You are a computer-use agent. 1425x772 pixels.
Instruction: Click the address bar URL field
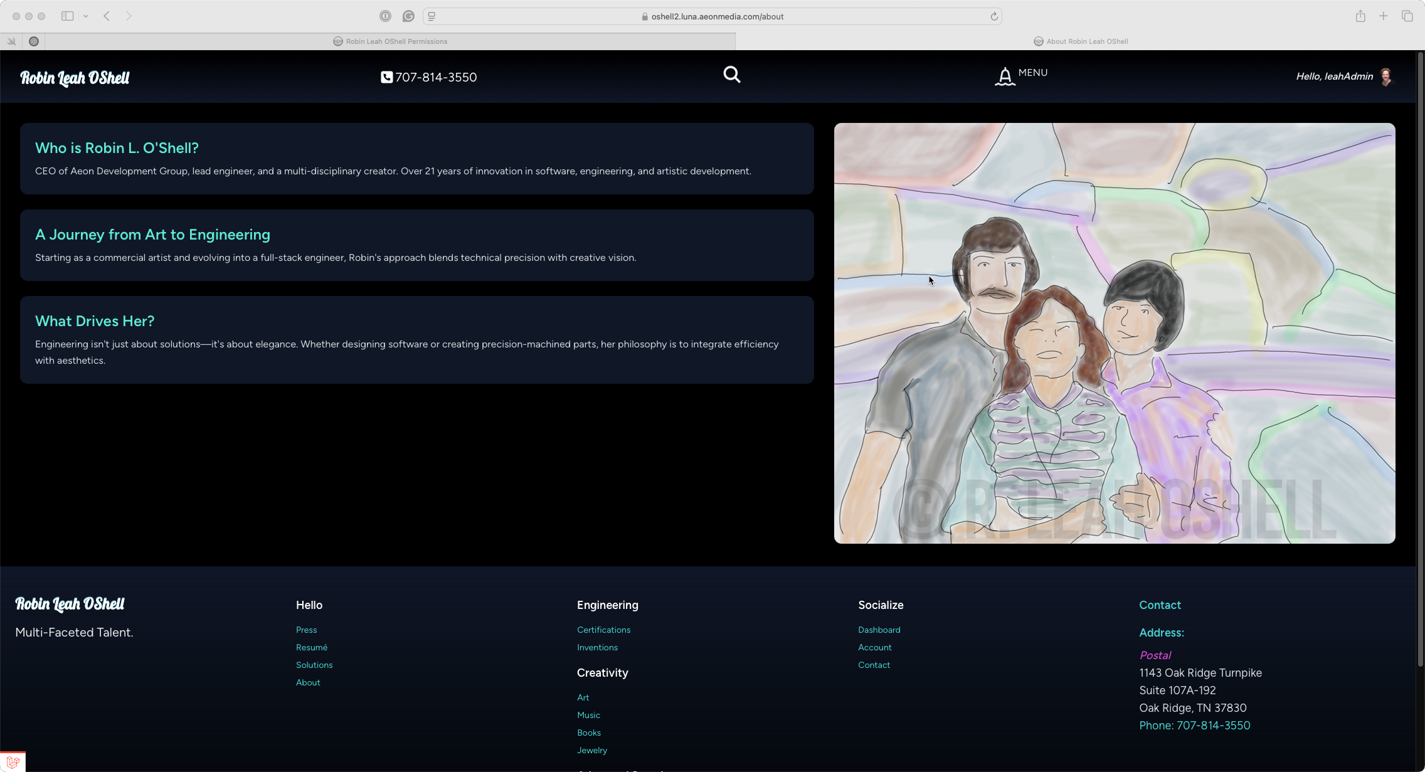click(x=717, y=17)
